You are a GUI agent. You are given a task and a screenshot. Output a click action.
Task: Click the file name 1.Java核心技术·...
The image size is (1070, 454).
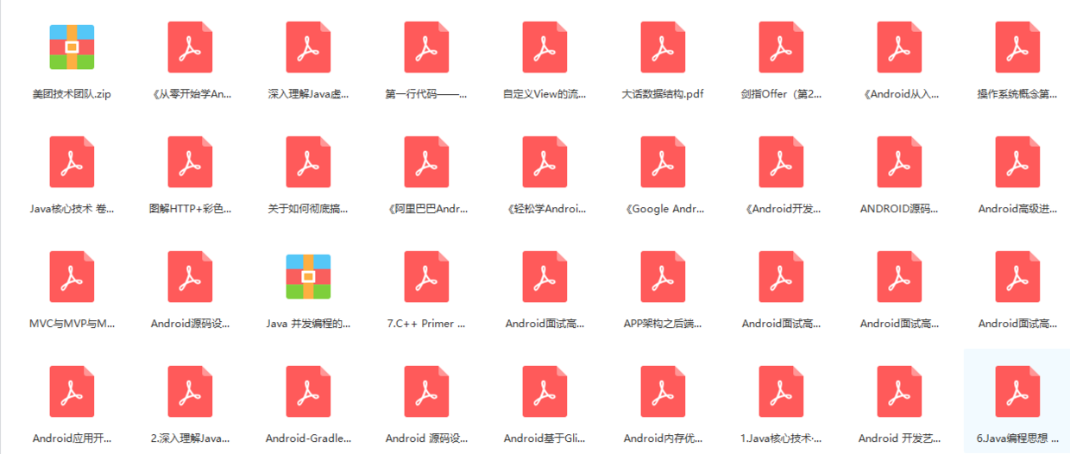[x=781, y=438]
